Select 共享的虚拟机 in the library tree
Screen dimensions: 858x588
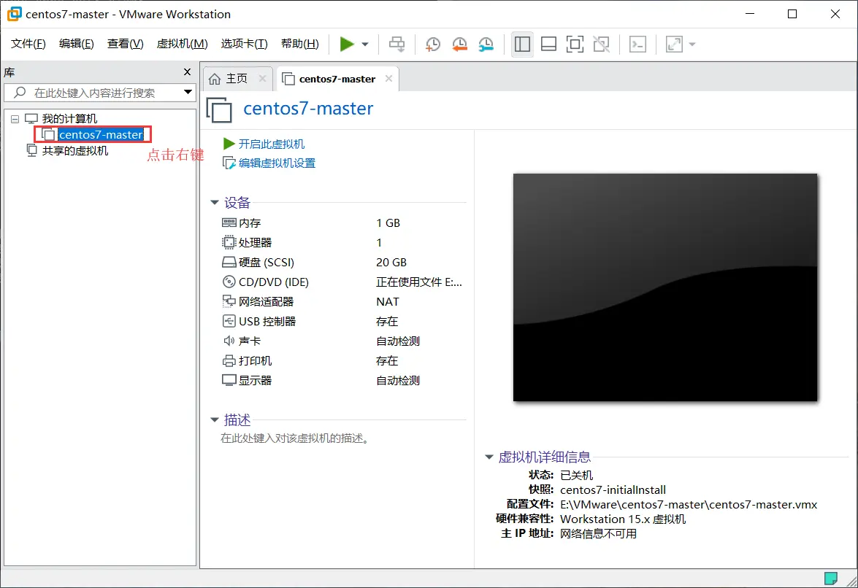pyautogui.click(x=75, y=151)
